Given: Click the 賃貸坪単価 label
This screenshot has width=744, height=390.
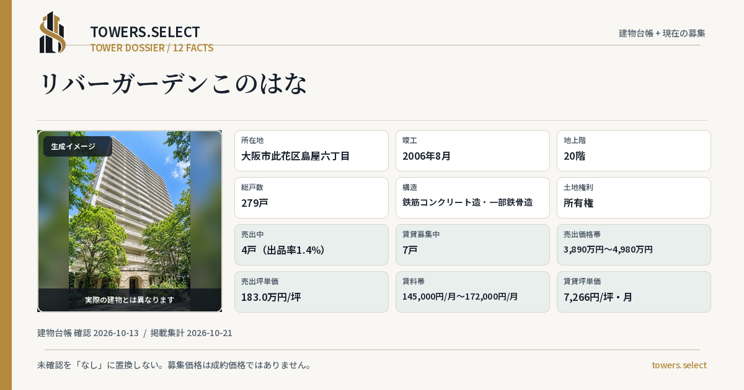Looking at the screenshot, I should pos(582,281).
